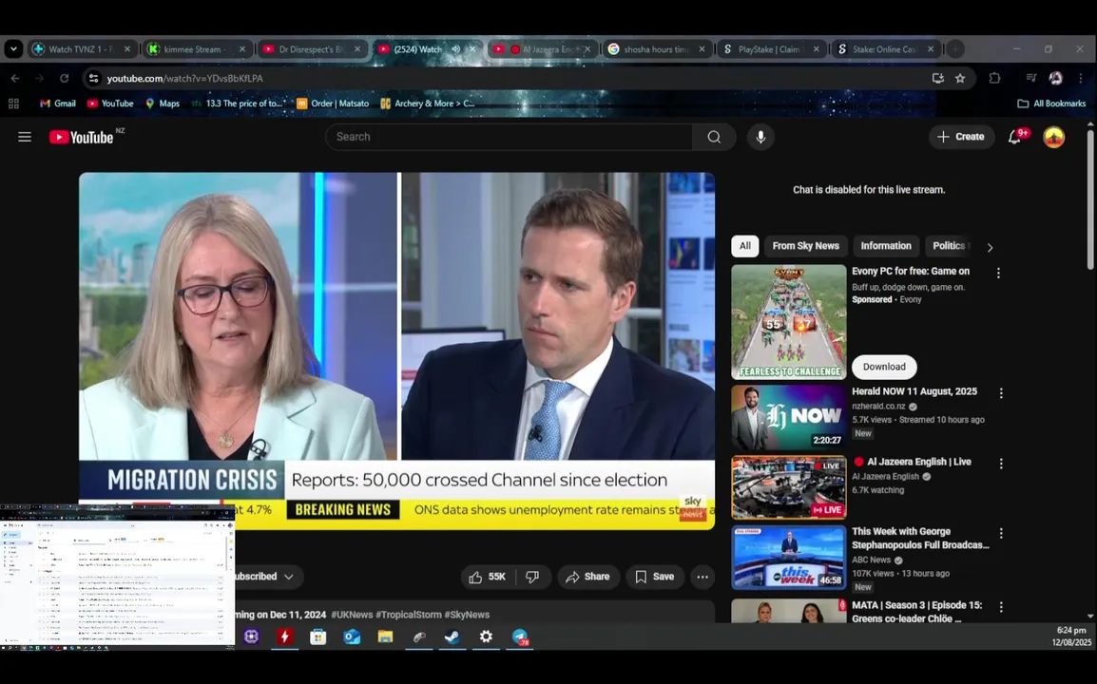Image resolution: width=1097 pixels, height=684 pixels.
Task: Save the video to a playlist
Action: pyautogui.click(x=655, y=577)
